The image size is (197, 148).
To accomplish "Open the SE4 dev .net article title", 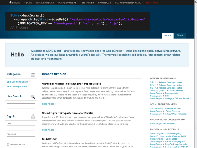I will tap(49, 139).
